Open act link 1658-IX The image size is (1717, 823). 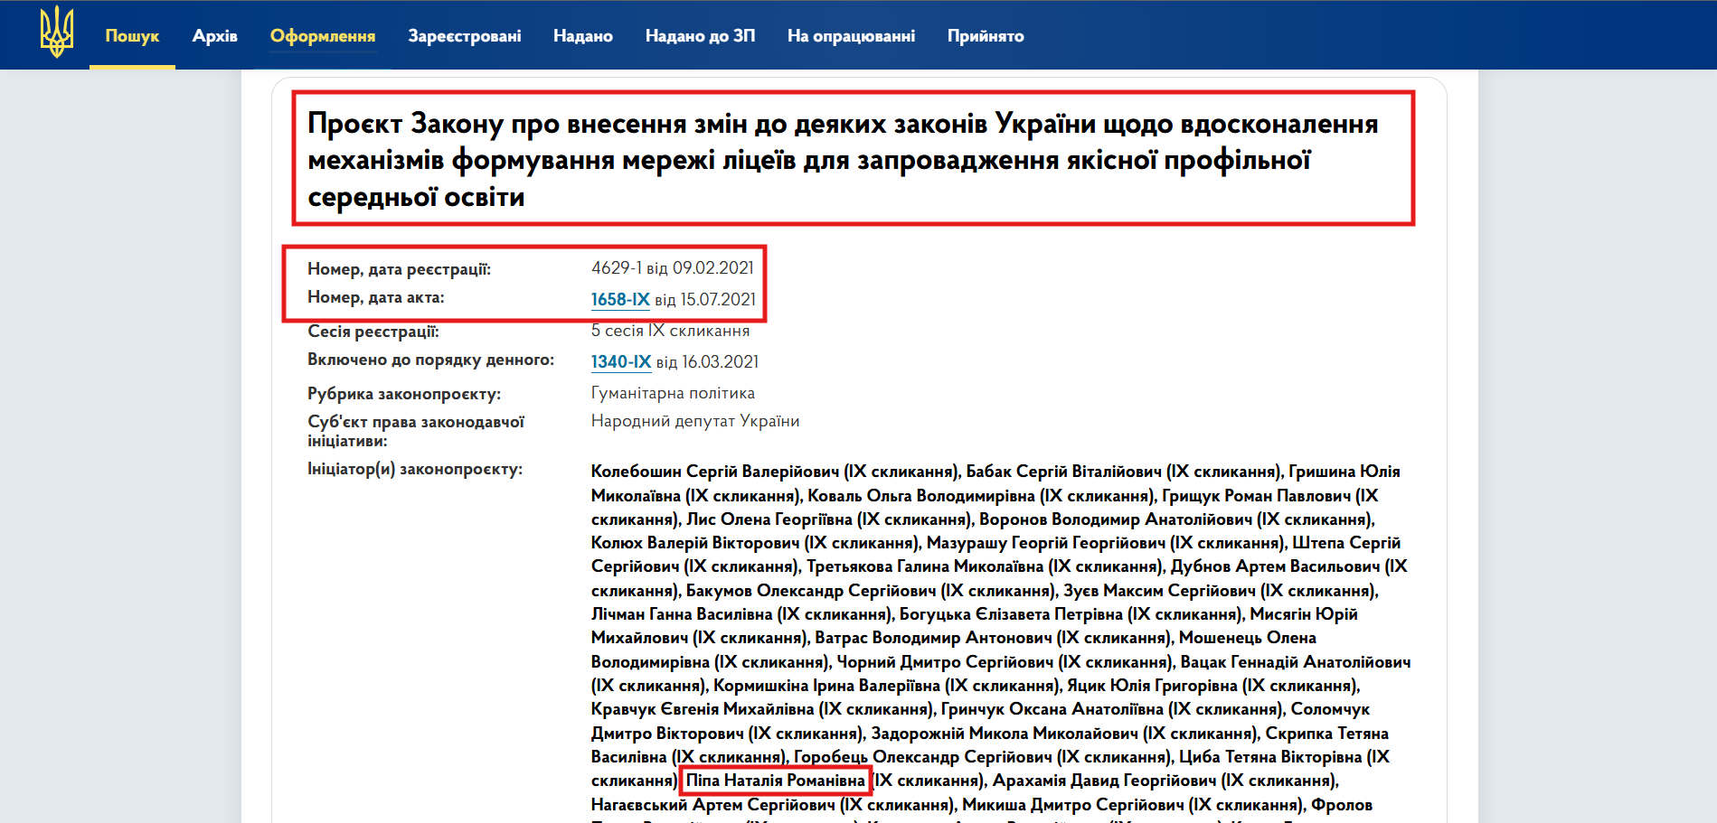pos(620,299)
